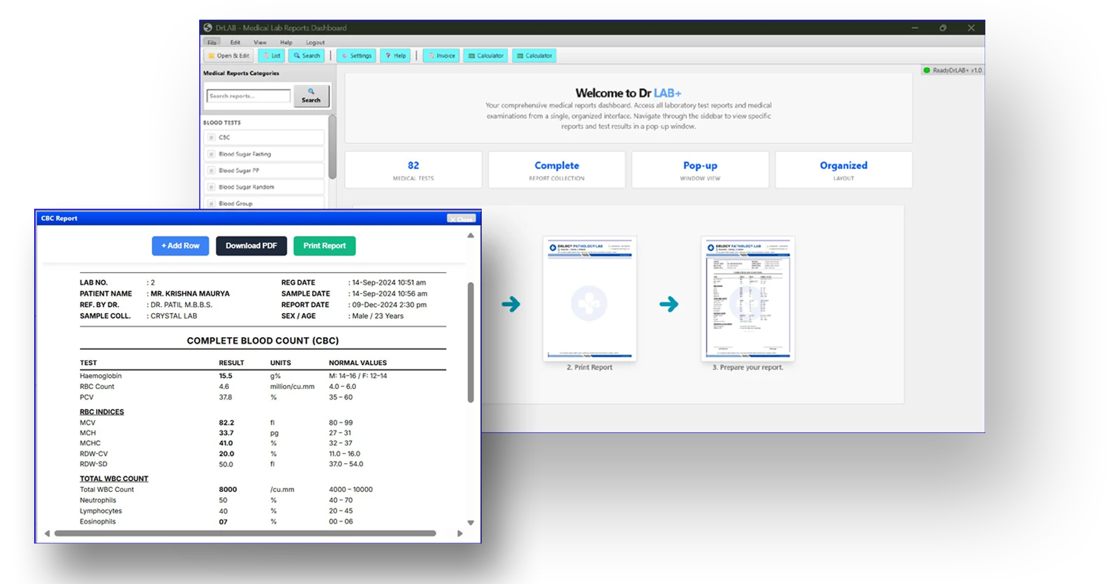Click the Help question mark toolbar button
This screenshot has width=1111, height=584.
395,56
